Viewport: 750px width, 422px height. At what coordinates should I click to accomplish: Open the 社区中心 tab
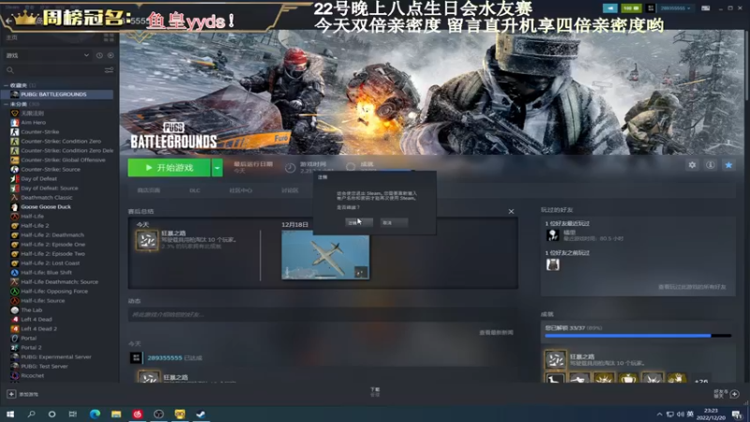(241, 190)
